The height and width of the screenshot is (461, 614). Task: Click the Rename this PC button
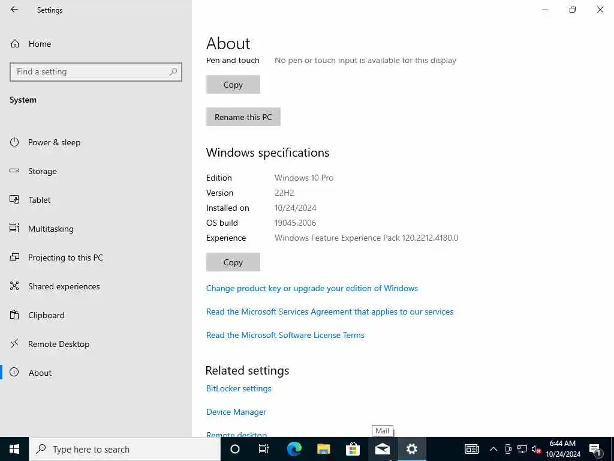[243, 117]
